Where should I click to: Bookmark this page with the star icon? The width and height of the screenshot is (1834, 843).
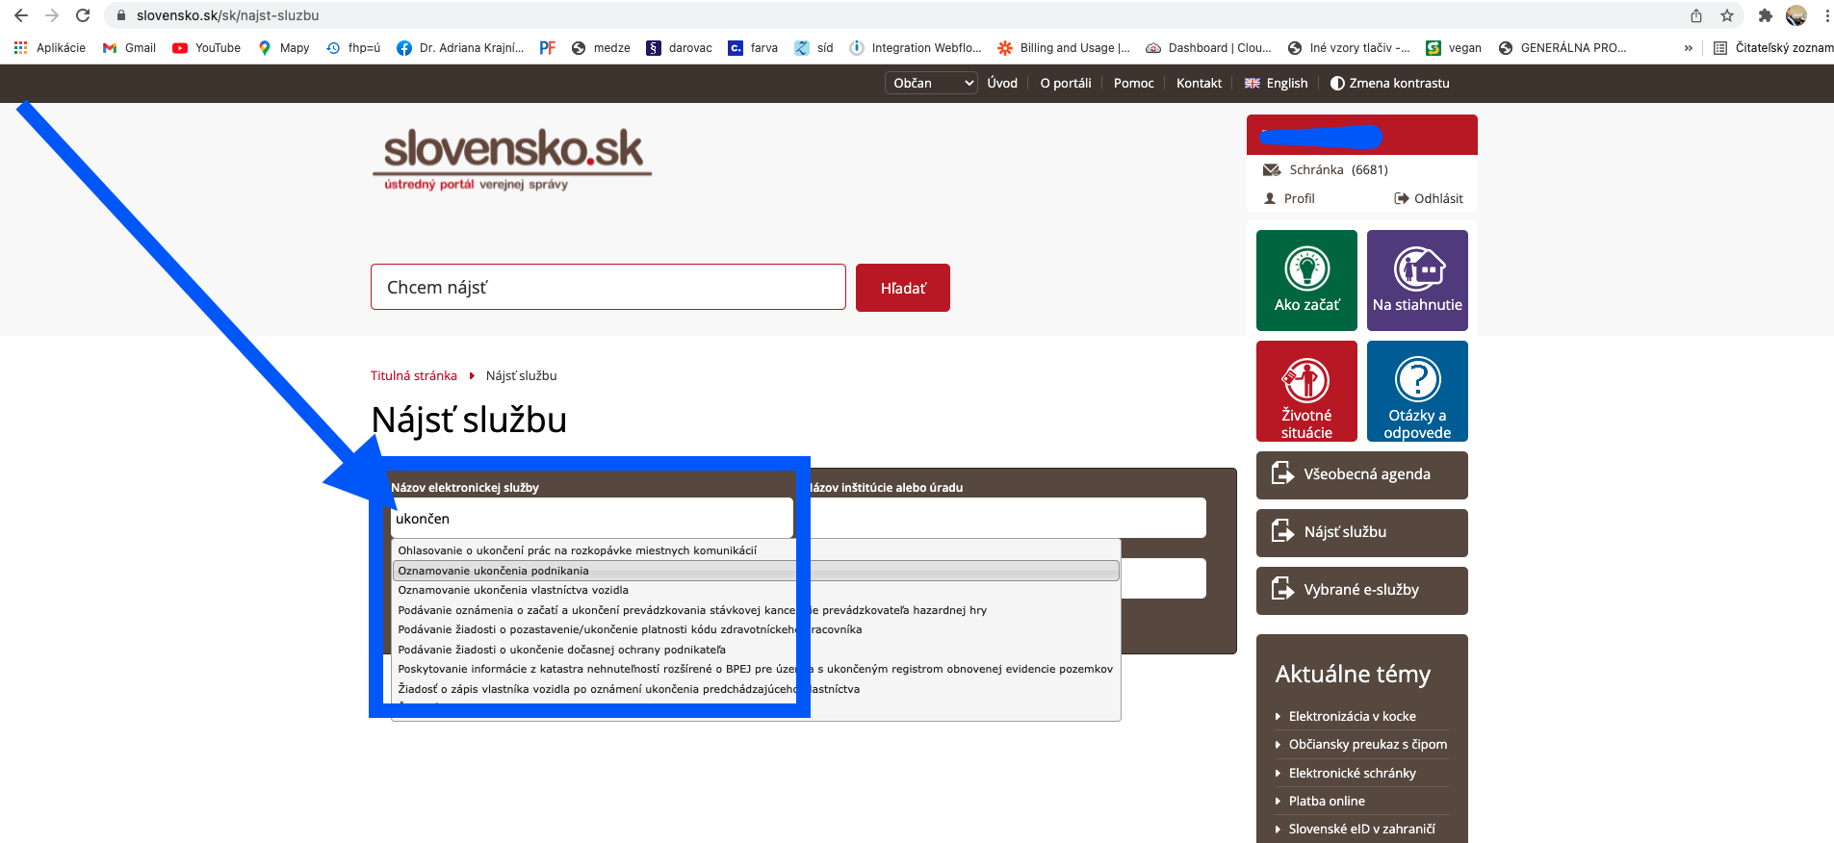click(1727, 15)
